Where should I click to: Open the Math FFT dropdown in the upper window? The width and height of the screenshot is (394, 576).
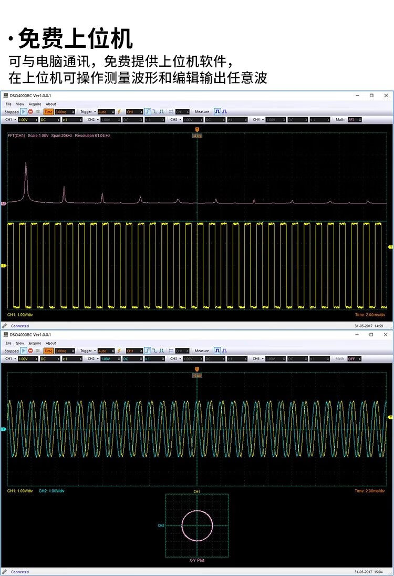click(x=355, y=120)
